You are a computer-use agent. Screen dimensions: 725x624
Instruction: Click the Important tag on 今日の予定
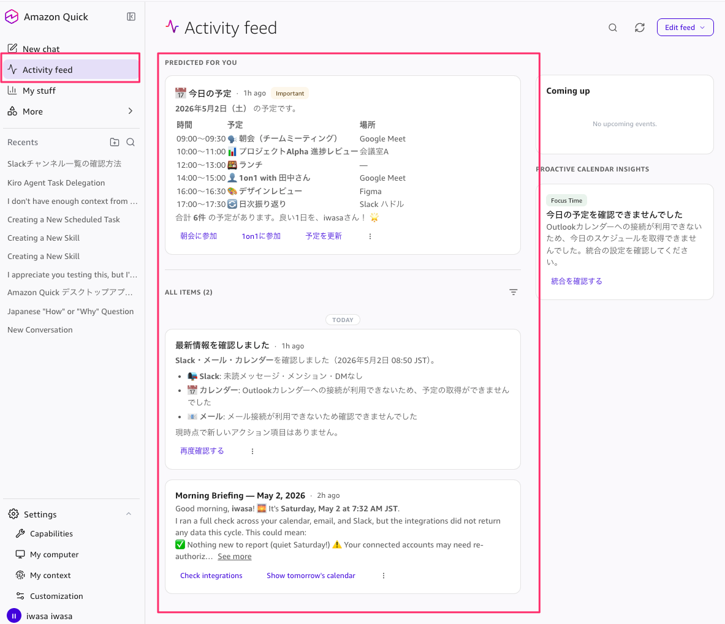coord(290,93)
